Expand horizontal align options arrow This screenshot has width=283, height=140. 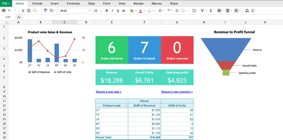pos(163,11)
